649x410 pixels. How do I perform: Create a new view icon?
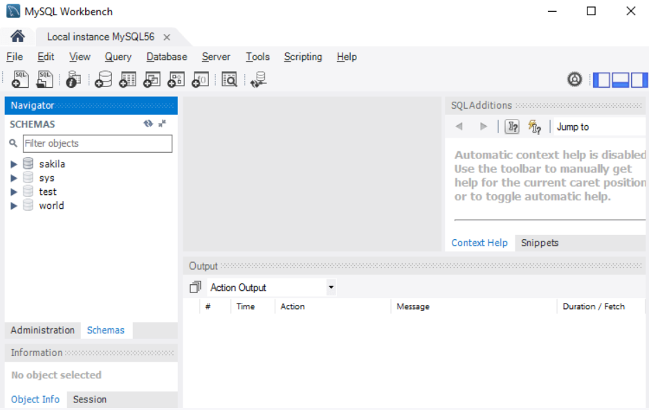[152, 79]
